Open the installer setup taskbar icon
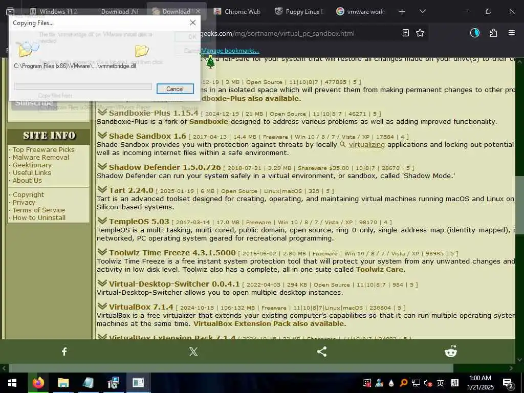This screenshot has width=524, height=393. (113, 383)
